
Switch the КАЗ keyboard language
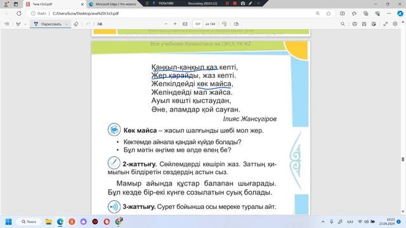pos(350,222)
